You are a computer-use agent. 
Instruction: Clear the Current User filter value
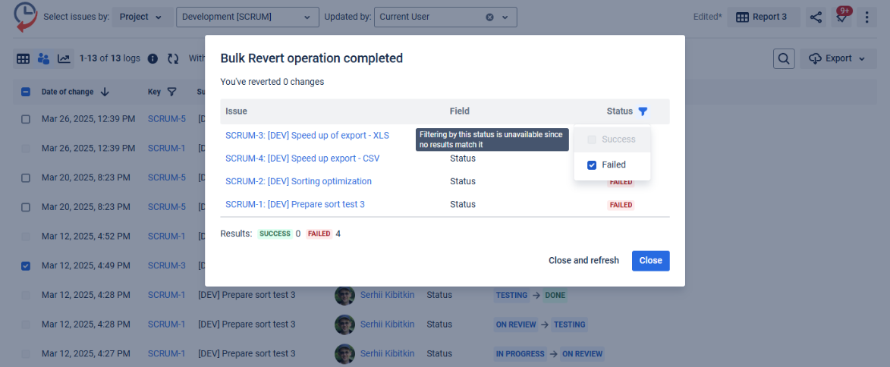tap(489, 17)
